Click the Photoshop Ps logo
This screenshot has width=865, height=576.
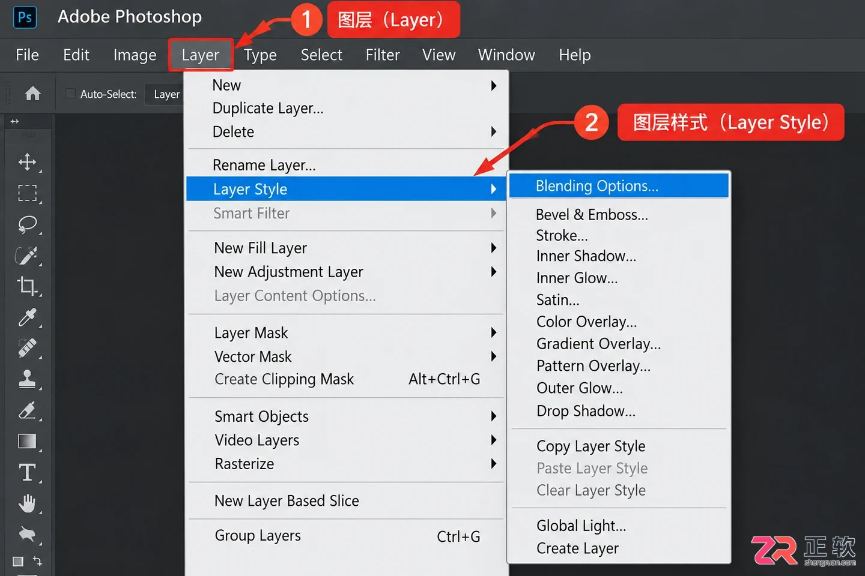pyautogui.click(x=25, y=17)
